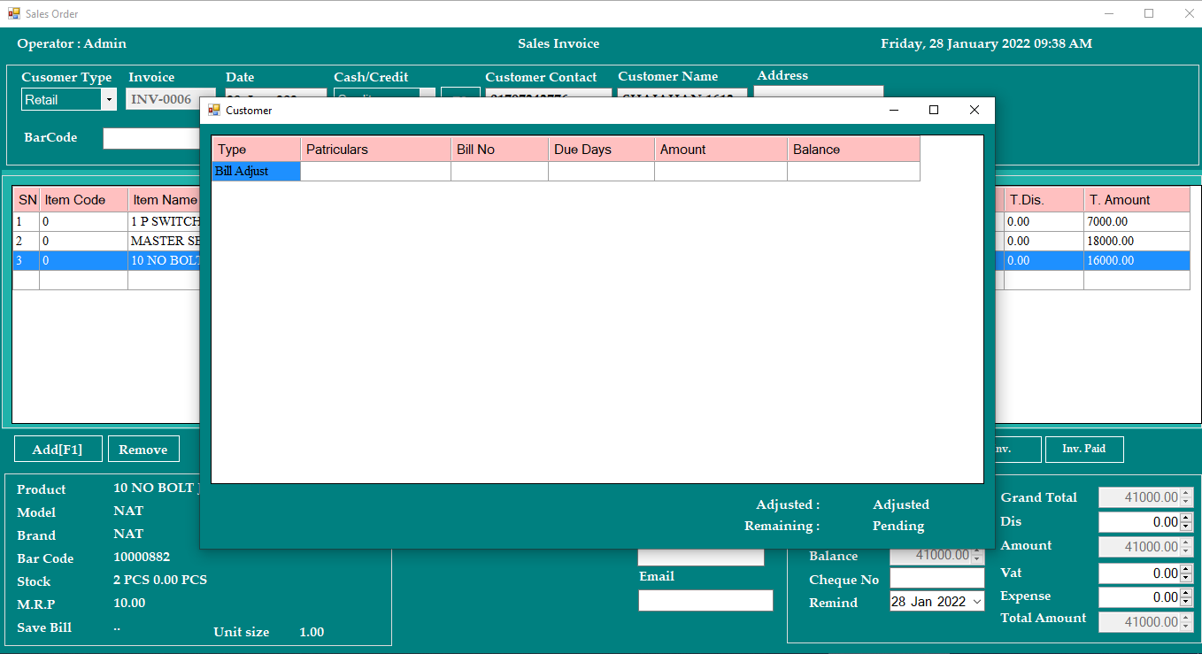Click the Email input field
The width and height of the screenshot is (1202, 654).
pyautogui.click(x=705, y=600)
